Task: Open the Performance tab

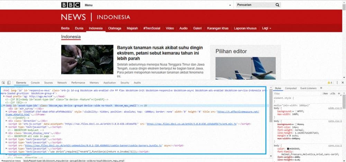Action: point(78,83)
